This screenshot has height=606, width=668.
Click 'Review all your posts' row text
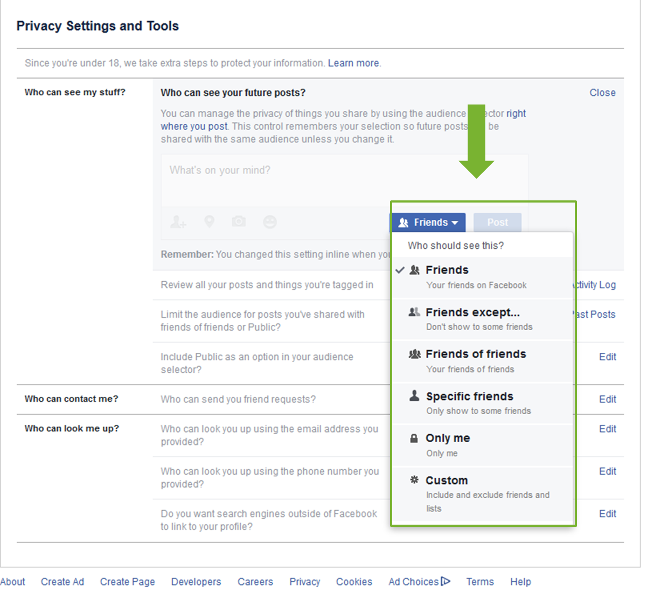(267, 285)
